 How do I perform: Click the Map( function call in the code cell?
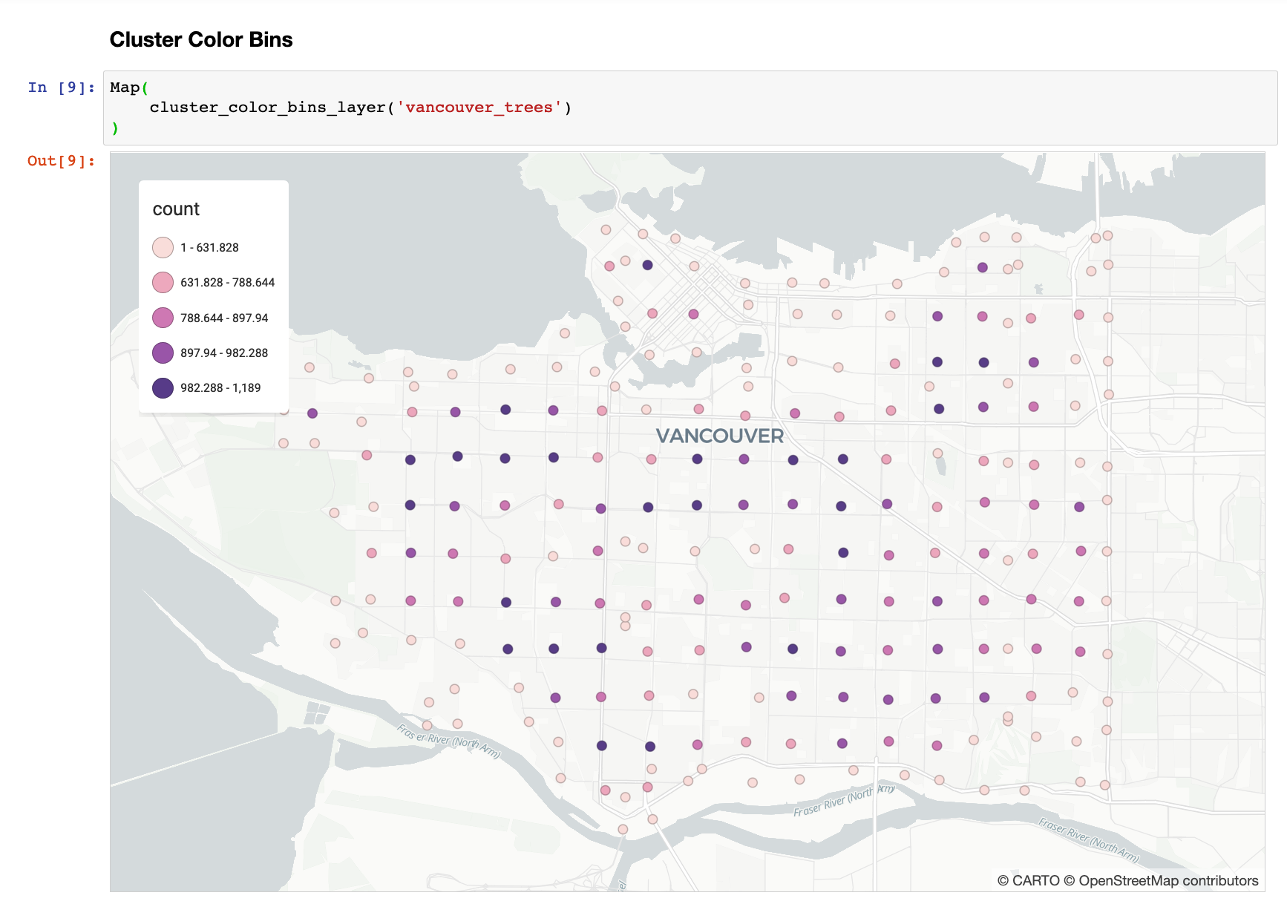coord(126,87)
